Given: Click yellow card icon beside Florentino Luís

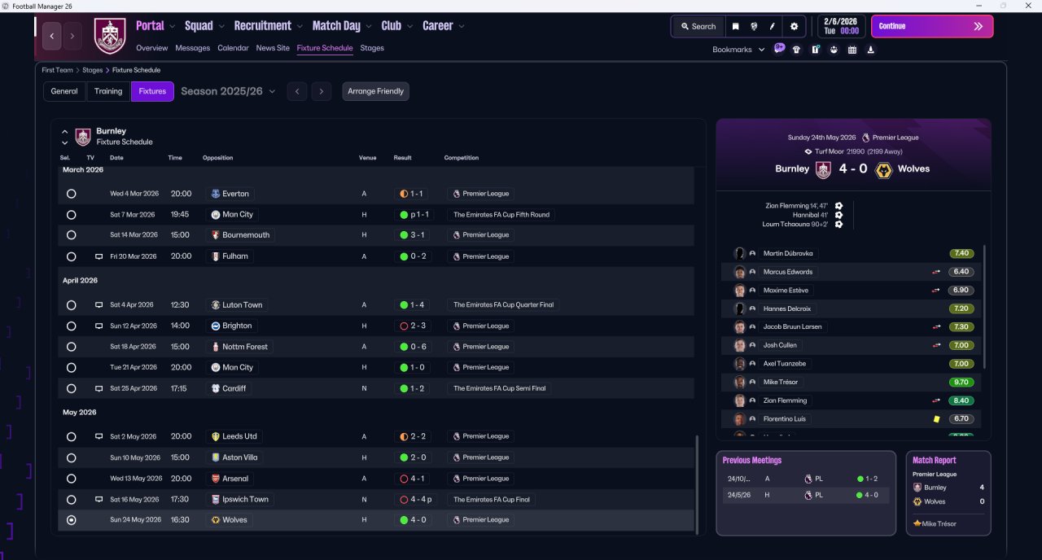Looking at the screenshot, I should point(937,419).
